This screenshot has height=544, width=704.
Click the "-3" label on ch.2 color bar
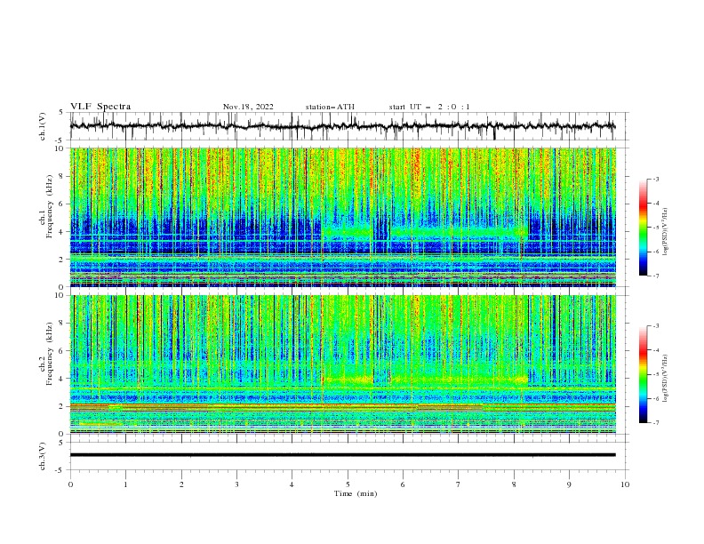(x=656, y=326)
